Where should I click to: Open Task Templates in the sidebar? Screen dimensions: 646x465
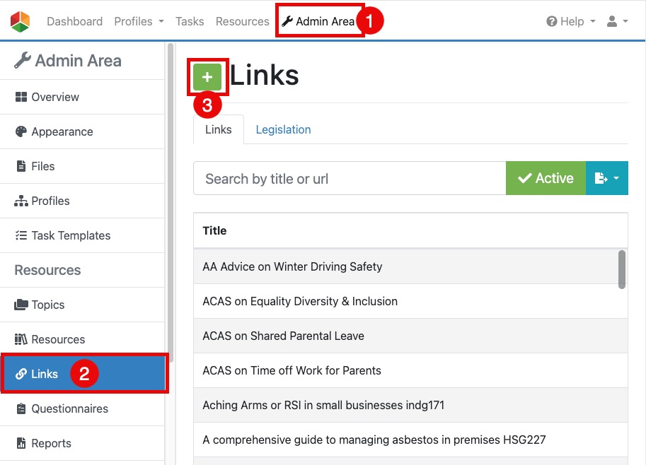(x=70, y=235)
